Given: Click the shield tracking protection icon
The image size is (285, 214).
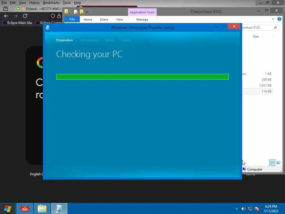Looking at the screenshot, I should (53, 16).
